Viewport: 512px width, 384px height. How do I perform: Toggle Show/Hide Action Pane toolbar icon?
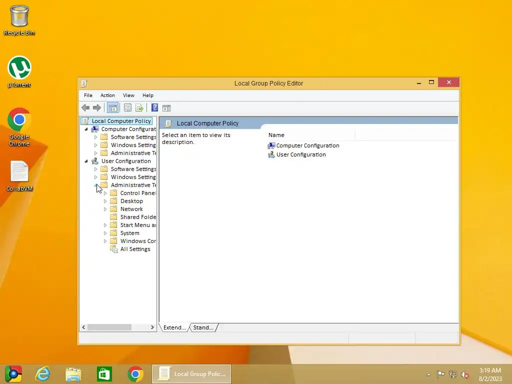166,108
